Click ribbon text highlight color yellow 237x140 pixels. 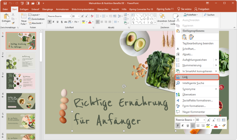83,22
